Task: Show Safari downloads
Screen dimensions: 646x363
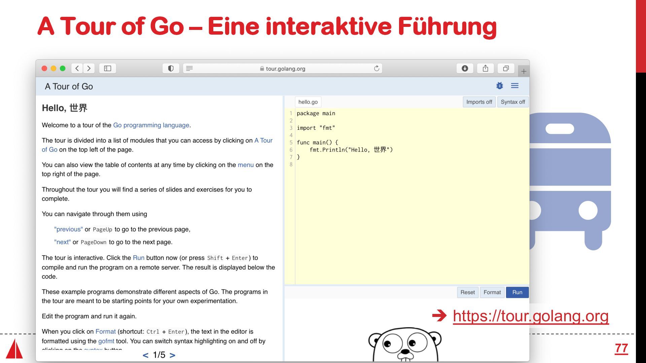Action: click(465, 68)
